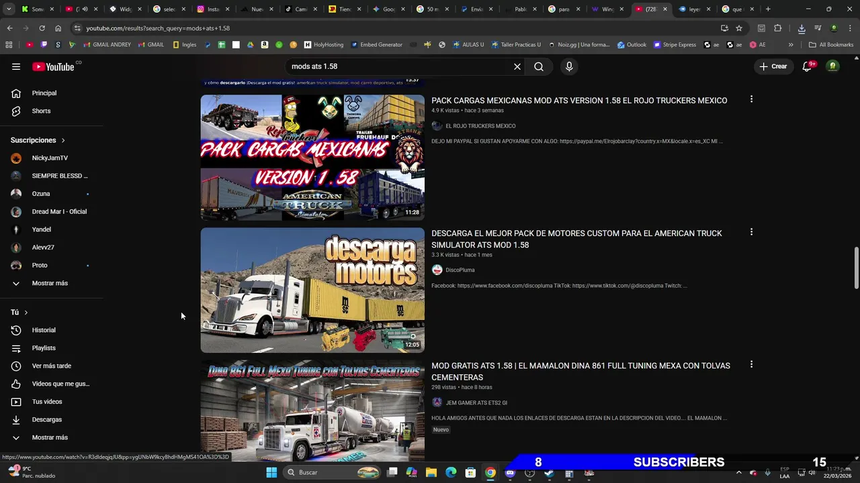Expand the tab search dropdown
The width and height of the screenshot is (860, 483).
(x=9, y=9)
